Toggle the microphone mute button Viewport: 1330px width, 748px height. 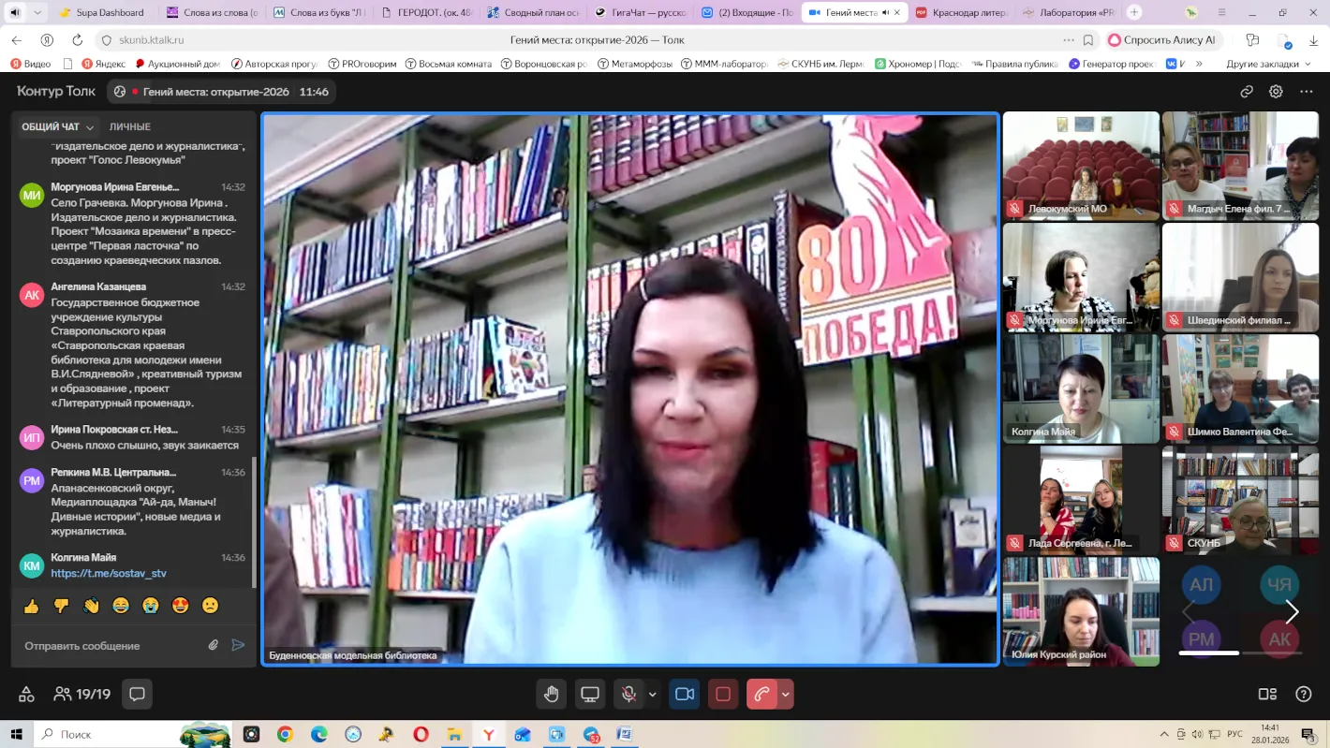(629, 694)
